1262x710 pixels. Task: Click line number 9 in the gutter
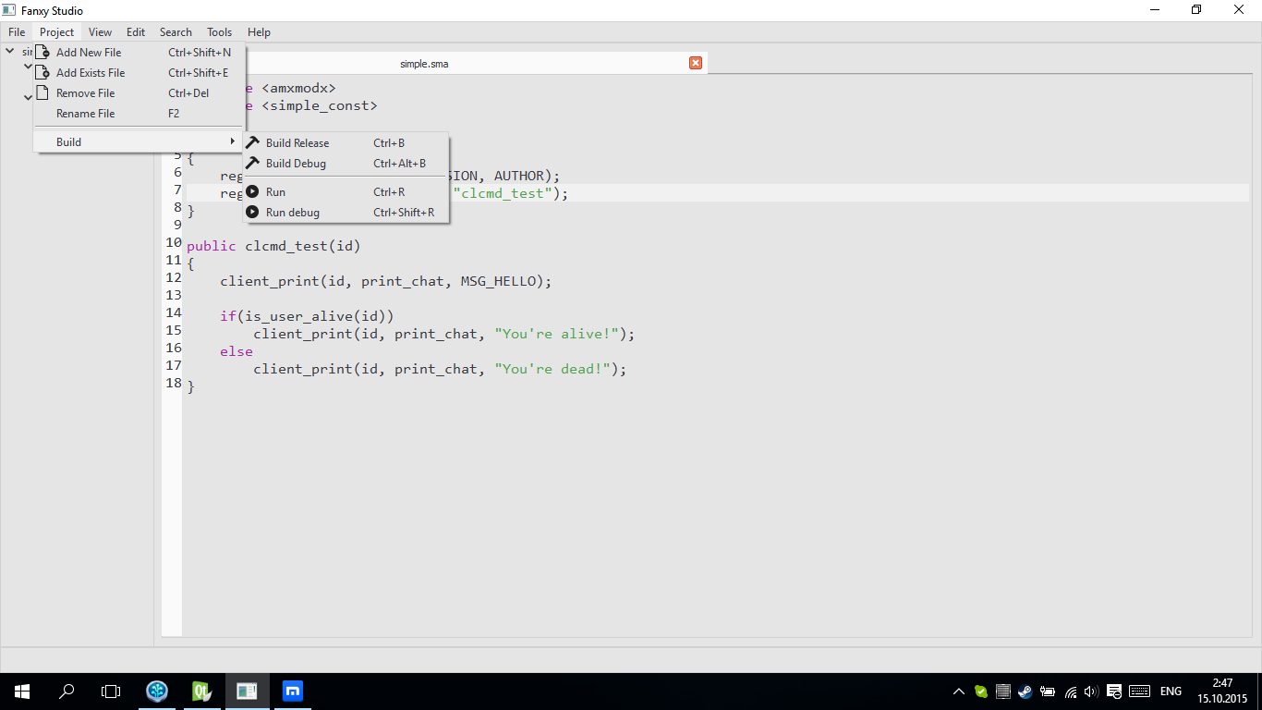click(x=177, y=225)
